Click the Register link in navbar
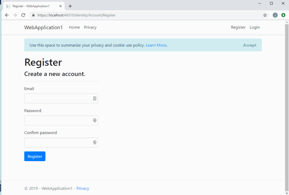 tap(238, 27)
